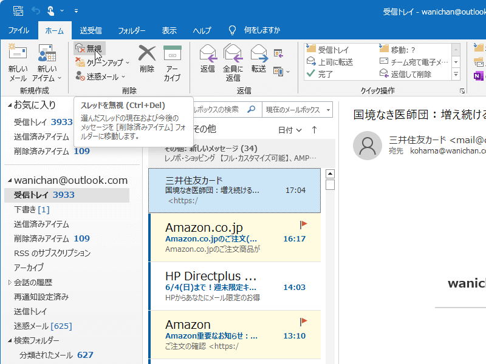Open the RSS のサブスクリプション folder
486x364 pixels.
(x=52, y=253)
